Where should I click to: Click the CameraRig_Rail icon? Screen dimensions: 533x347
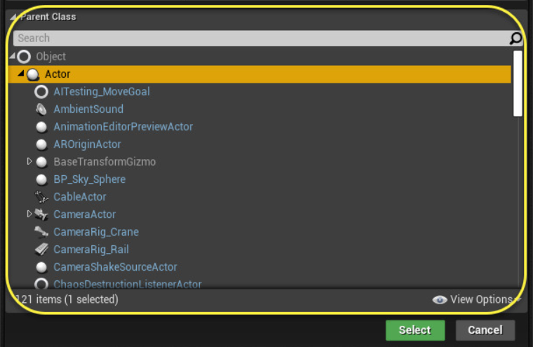[41, 250]
